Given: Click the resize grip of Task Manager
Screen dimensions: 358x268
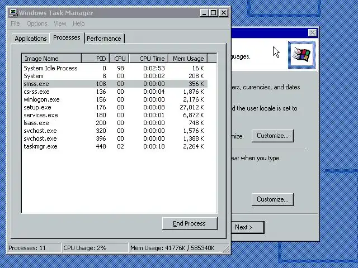Looking at the screenshot, I should [226, 249].
